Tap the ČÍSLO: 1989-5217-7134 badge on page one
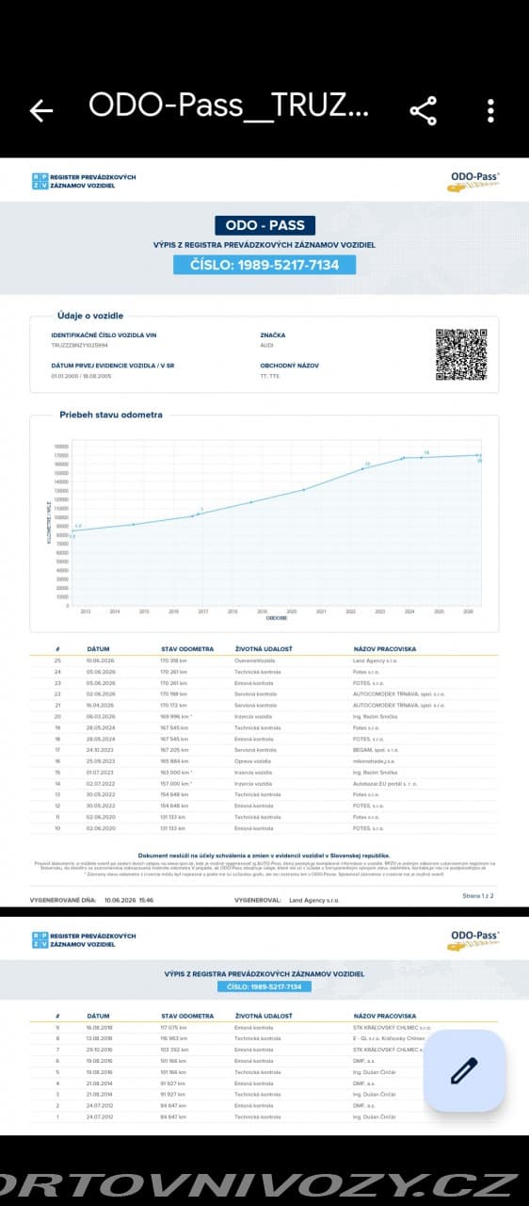 pos(264,265)
